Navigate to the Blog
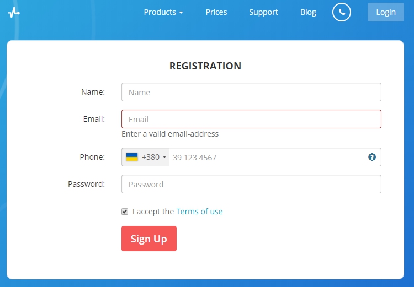The width and height of the screenshot is (414, 287). coord(308,12)
